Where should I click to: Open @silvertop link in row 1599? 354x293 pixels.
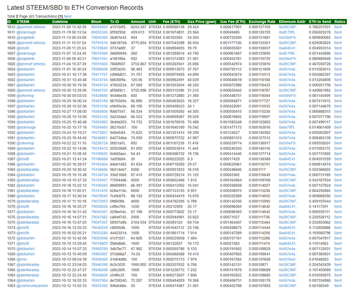(25, 96)
